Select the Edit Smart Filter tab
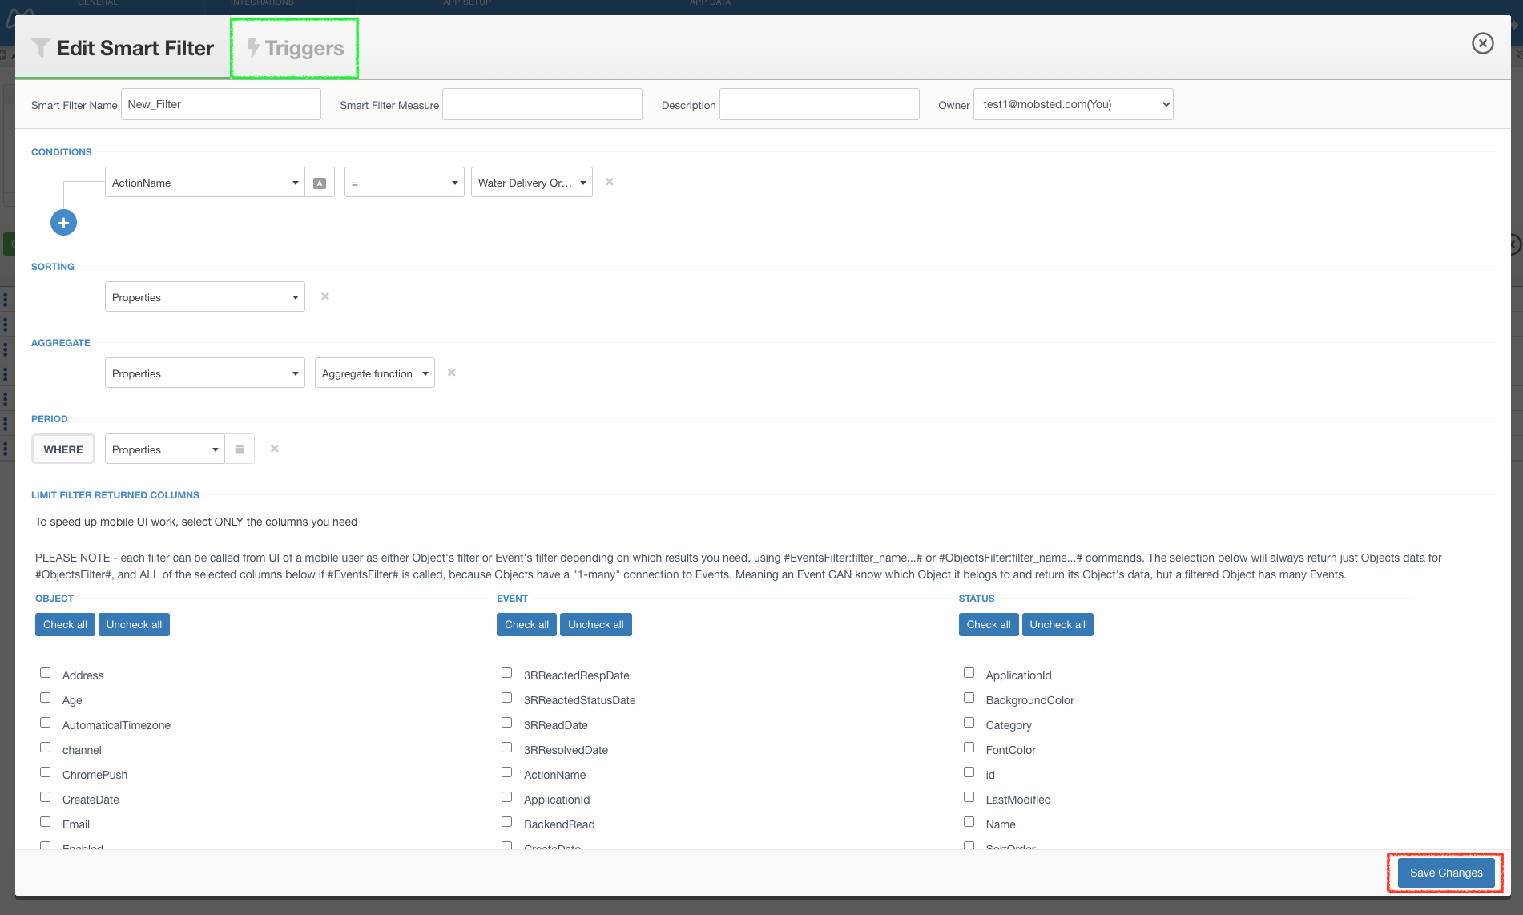1523x915 pixels. pyautogui.click(x=123, y=48)
